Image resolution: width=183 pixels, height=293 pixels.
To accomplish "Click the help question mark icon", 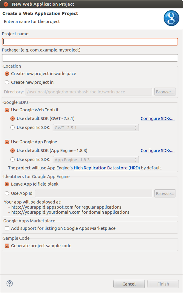I will coord(10,283).
